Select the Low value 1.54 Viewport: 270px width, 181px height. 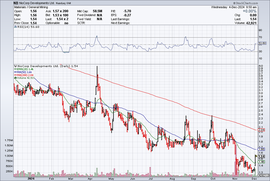coord(33,19)
